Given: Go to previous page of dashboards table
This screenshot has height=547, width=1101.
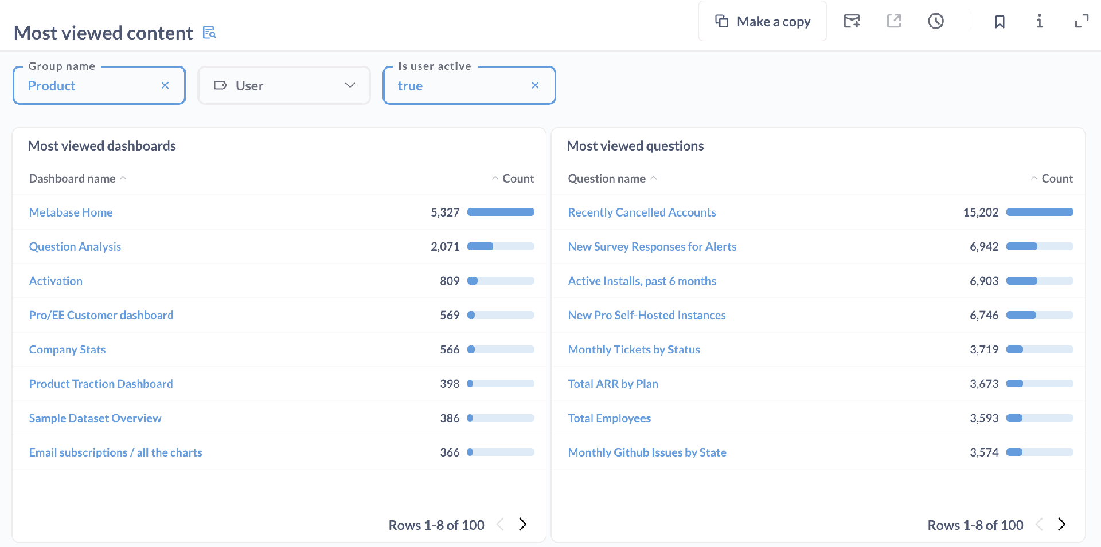Looking at the screenshot, I should click(500, 524).
